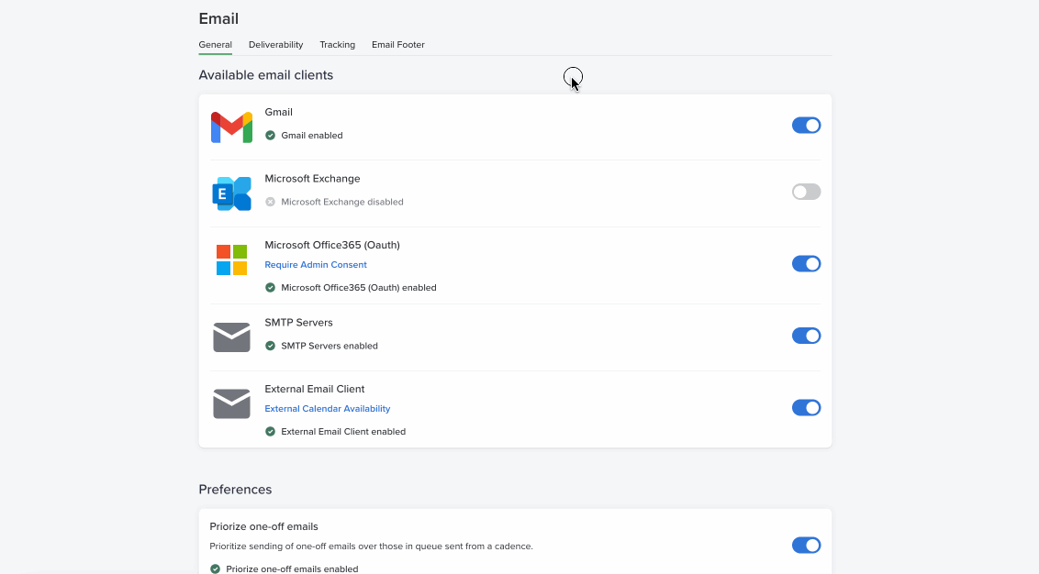Click the Priorize one-off emails title
1039x574 pixels.
click(263, 526)
